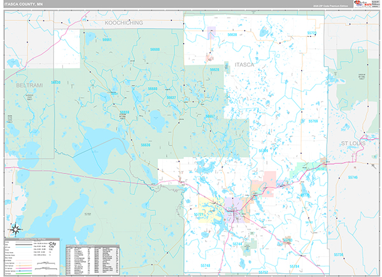Click the compass rose on the map
The height and width of the screenshot is (277, 382).
pyautogui.click(x=15, y=229)
